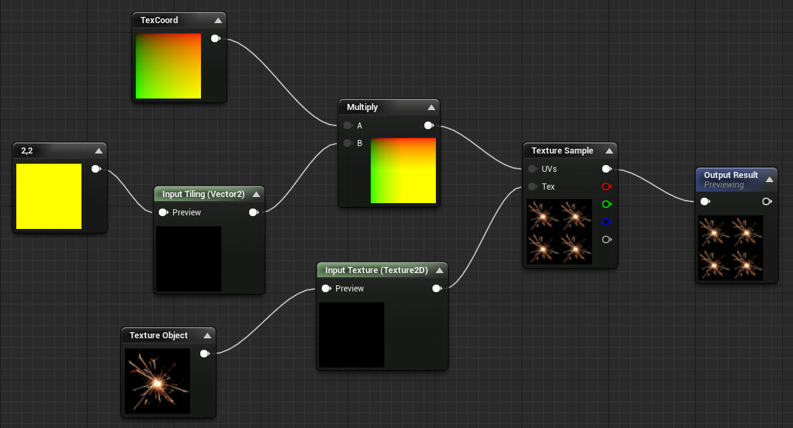Click the Preview label on Input Tiling node

click(x=187, y=212)
